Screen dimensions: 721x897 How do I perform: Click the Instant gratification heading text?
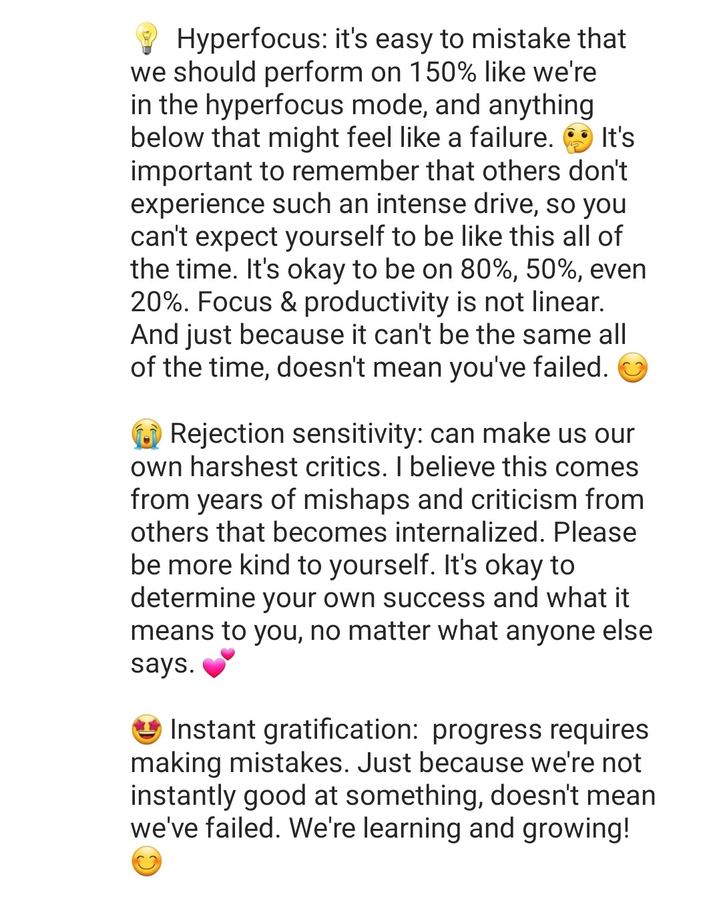[294, 729]
